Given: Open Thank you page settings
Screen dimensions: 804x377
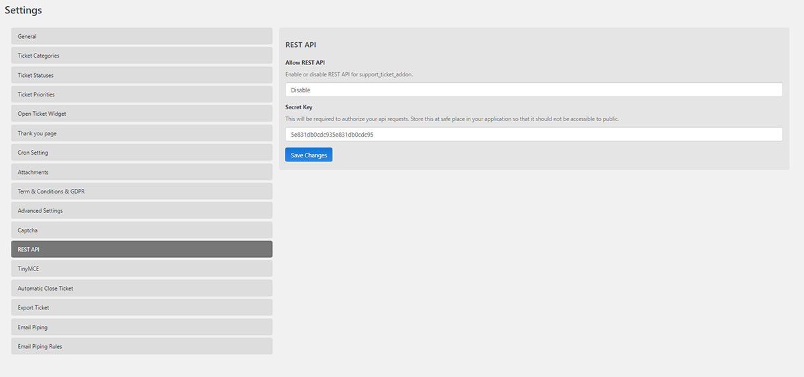Looking at the screenshot, I should (141, 133).
